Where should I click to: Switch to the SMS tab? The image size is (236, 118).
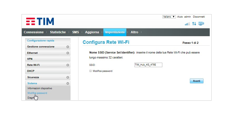pyautogui.click(x=76, y=32)
